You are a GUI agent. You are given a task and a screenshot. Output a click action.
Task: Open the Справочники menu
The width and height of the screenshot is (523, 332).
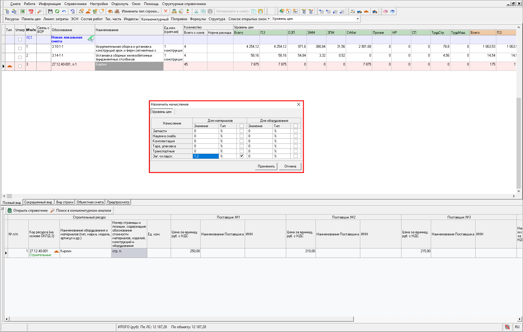pos(75,4)
